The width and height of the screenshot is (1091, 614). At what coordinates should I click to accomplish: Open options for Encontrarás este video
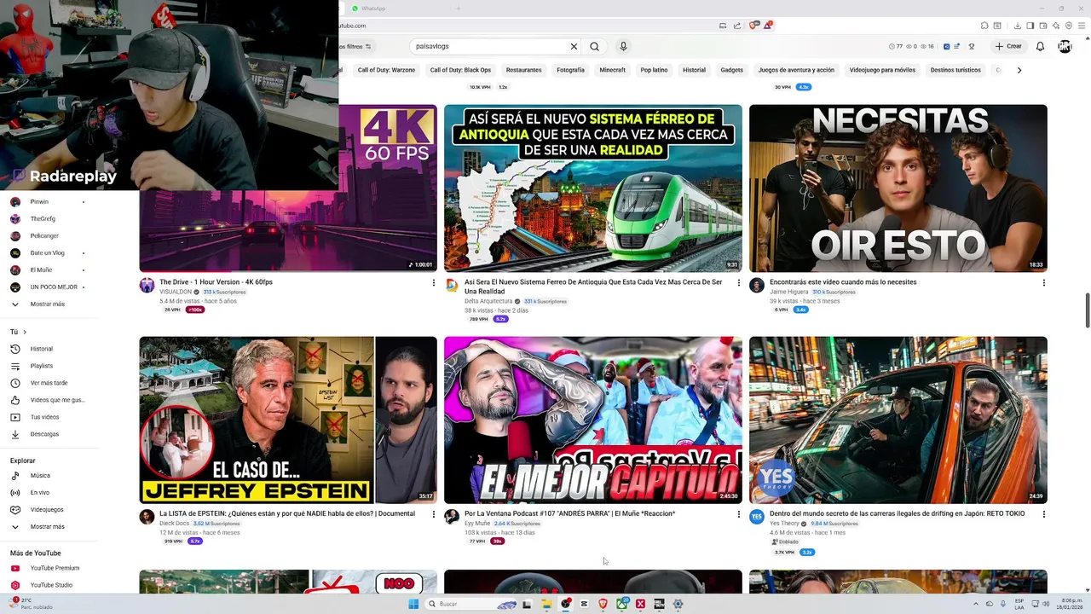tap(1043, 283)
